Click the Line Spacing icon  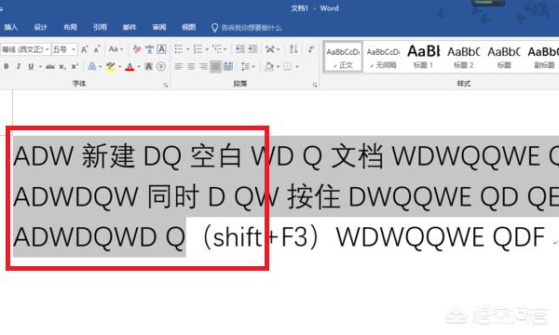[x=245, y=66]
